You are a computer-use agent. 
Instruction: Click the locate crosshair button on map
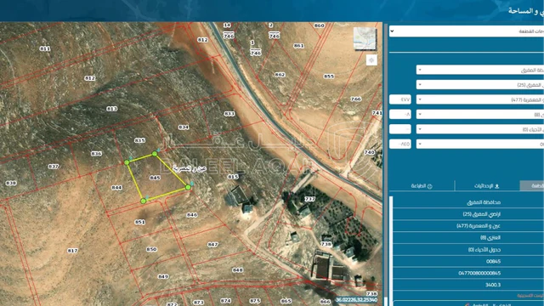click(371, 60)
